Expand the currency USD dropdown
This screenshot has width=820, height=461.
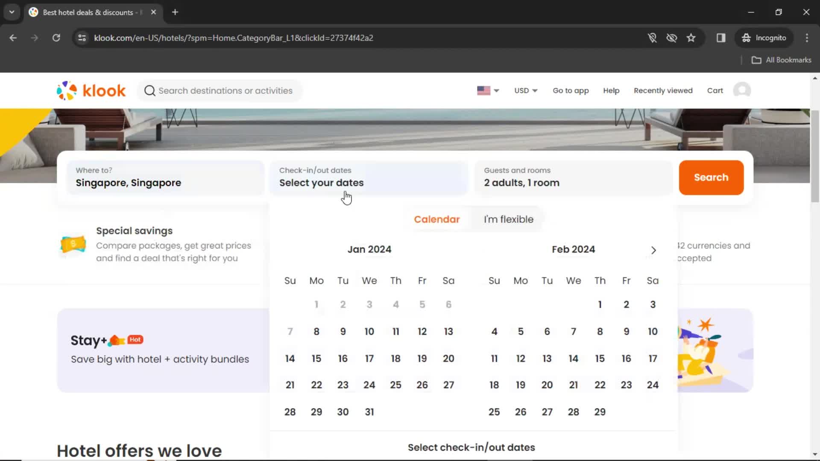[524, 90]
